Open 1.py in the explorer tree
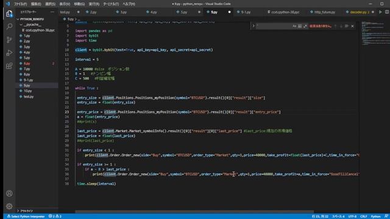The width and height of the screenshot is (390, 219). pyautogui.click(x=27, y=36)
